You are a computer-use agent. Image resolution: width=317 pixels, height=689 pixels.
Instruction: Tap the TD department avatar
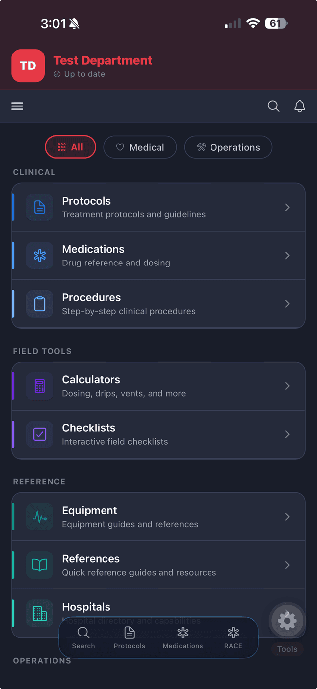pyautogui.click(x=28, y=65)
